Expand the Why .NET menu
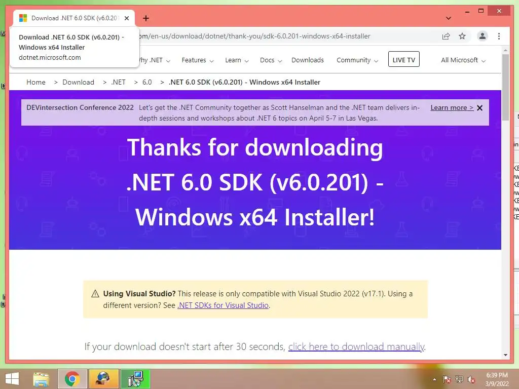Screen dimensions: 519x389 coord(154,60)
